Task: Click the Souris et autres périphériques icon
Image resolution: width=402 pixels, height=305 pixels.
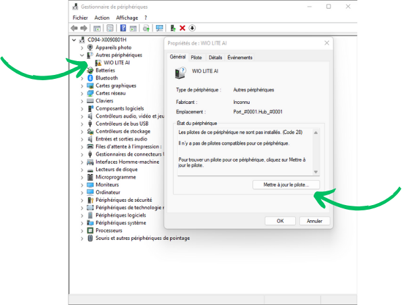Action: (x=90, y=238)
